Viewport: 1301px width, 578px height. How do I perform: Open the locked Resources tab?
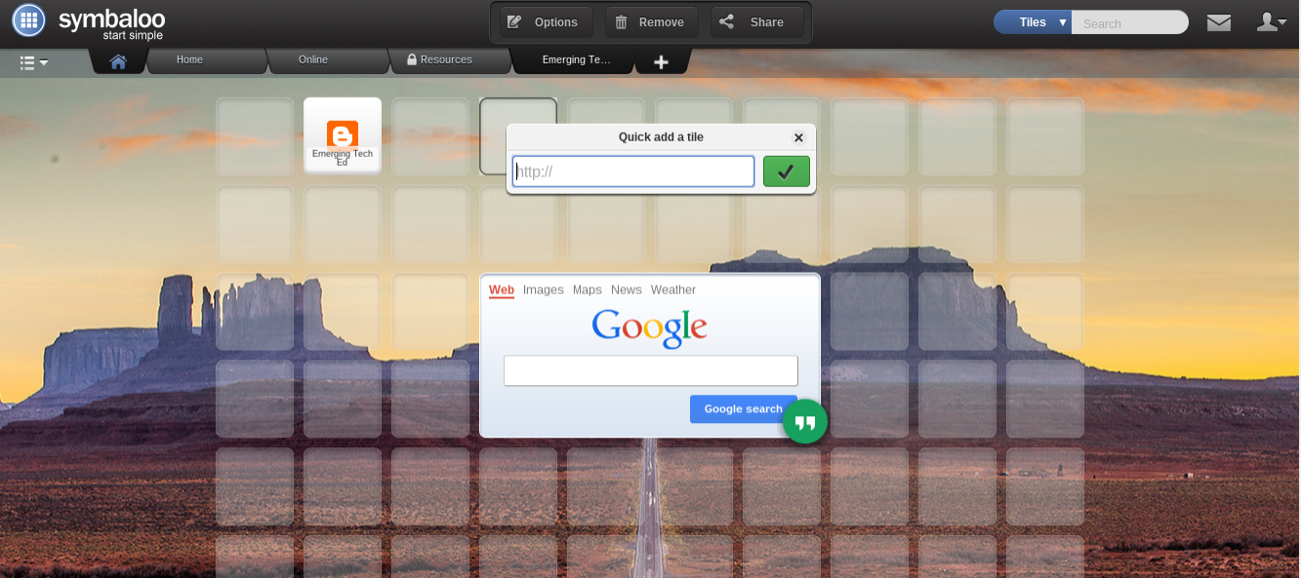[449, 60]
